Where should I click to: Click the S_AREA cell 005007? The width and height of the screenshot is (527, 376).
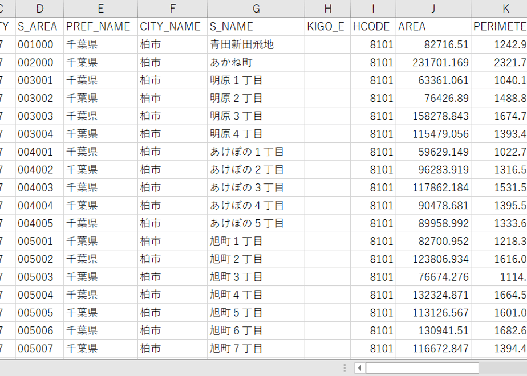(40, 348)
